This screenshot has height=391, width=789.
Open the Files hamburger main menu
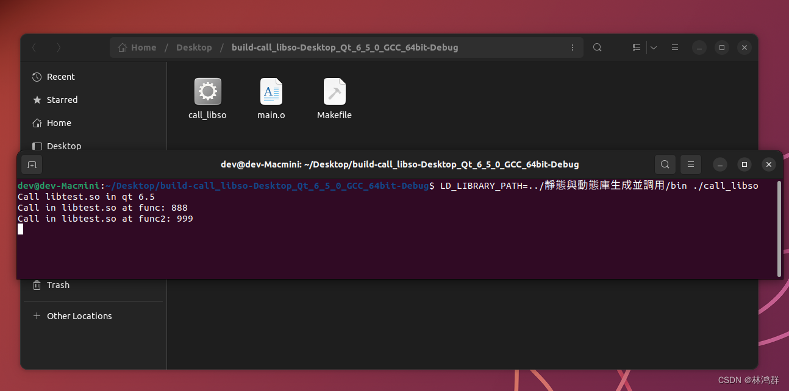click(x=675, y=48)
